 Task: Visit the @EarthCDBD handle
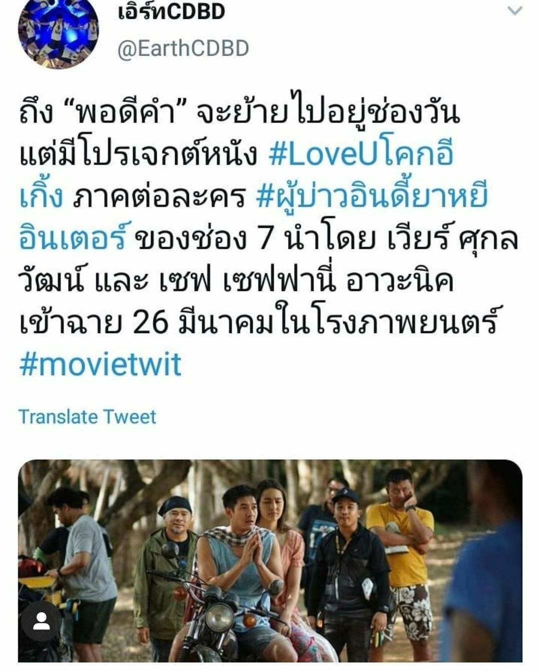click(183, 49)
